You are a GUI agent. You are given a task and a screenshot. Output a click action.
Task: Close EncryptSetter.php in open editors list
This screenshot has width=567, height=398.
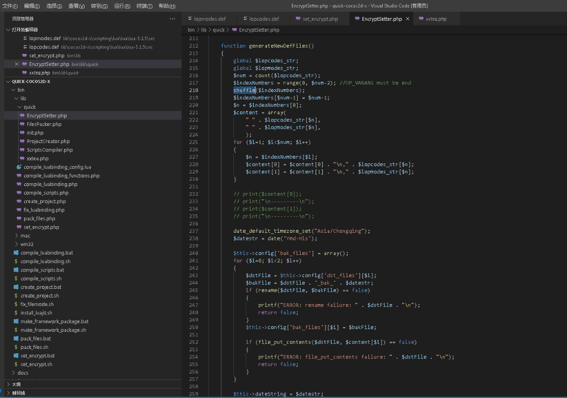17,64
